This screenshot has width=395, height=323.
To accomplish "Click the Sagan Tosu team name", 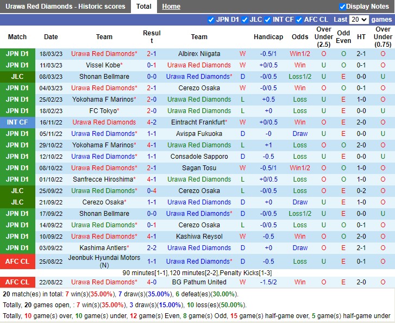I will click(199, 168).
